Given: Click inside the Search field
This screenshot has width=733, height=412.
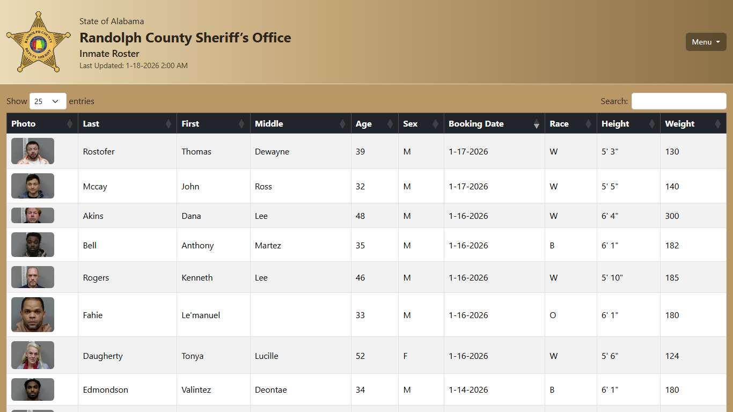Looking at the screenshot, I should (x=678, y=101).
